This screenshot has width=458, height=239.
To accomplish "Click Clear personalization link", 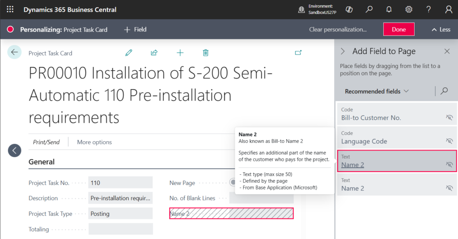I will 338,29.
